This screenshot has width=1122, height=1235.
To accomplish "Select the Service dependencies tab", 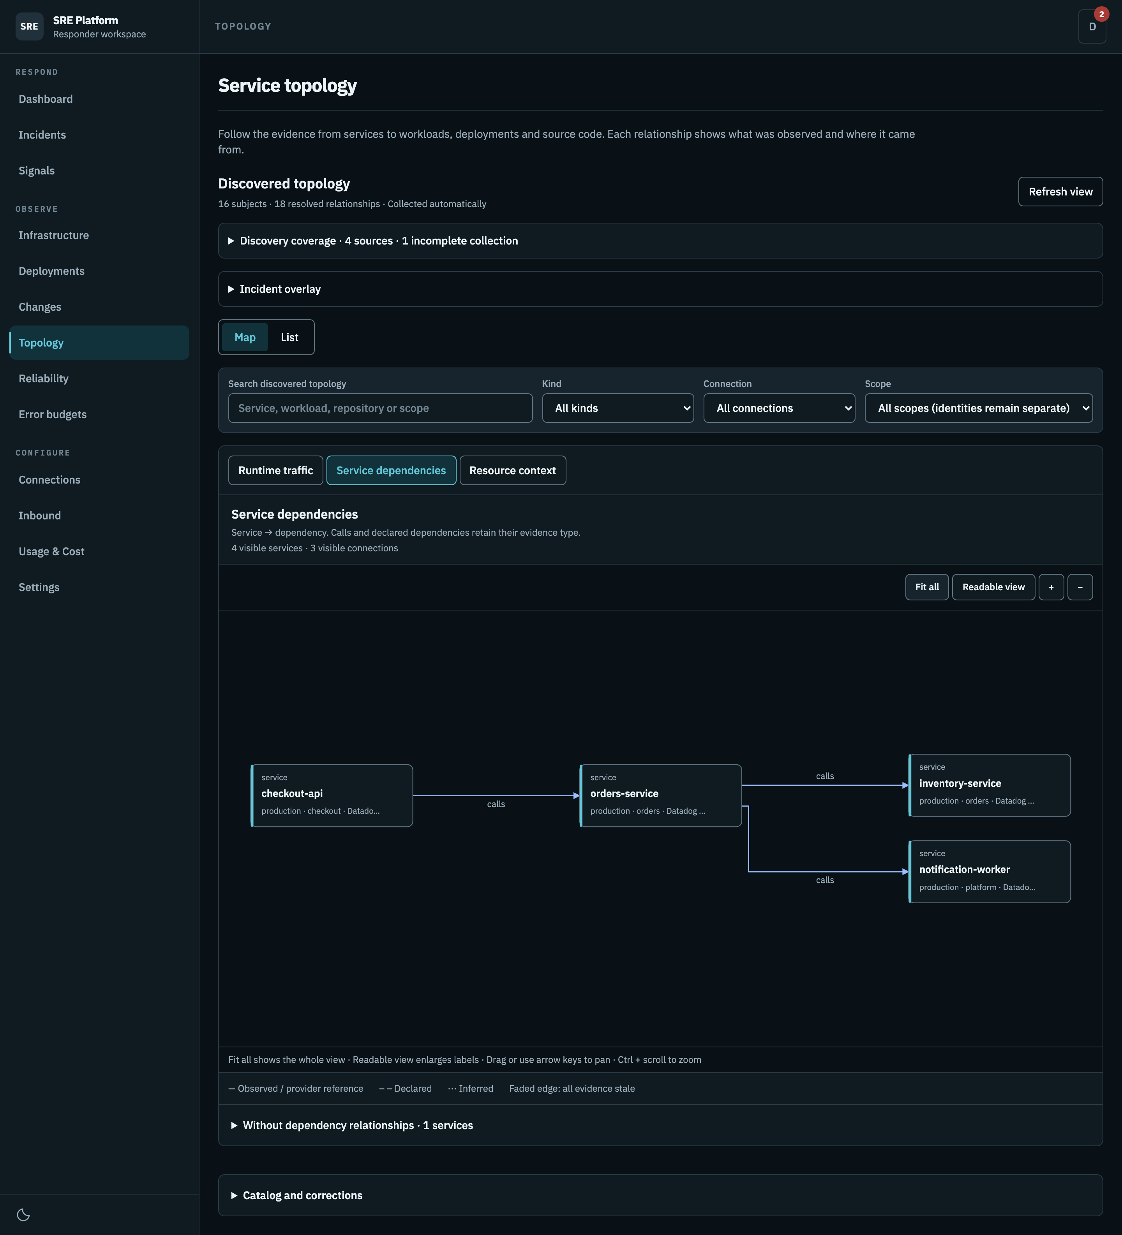I will coord(391,470).
